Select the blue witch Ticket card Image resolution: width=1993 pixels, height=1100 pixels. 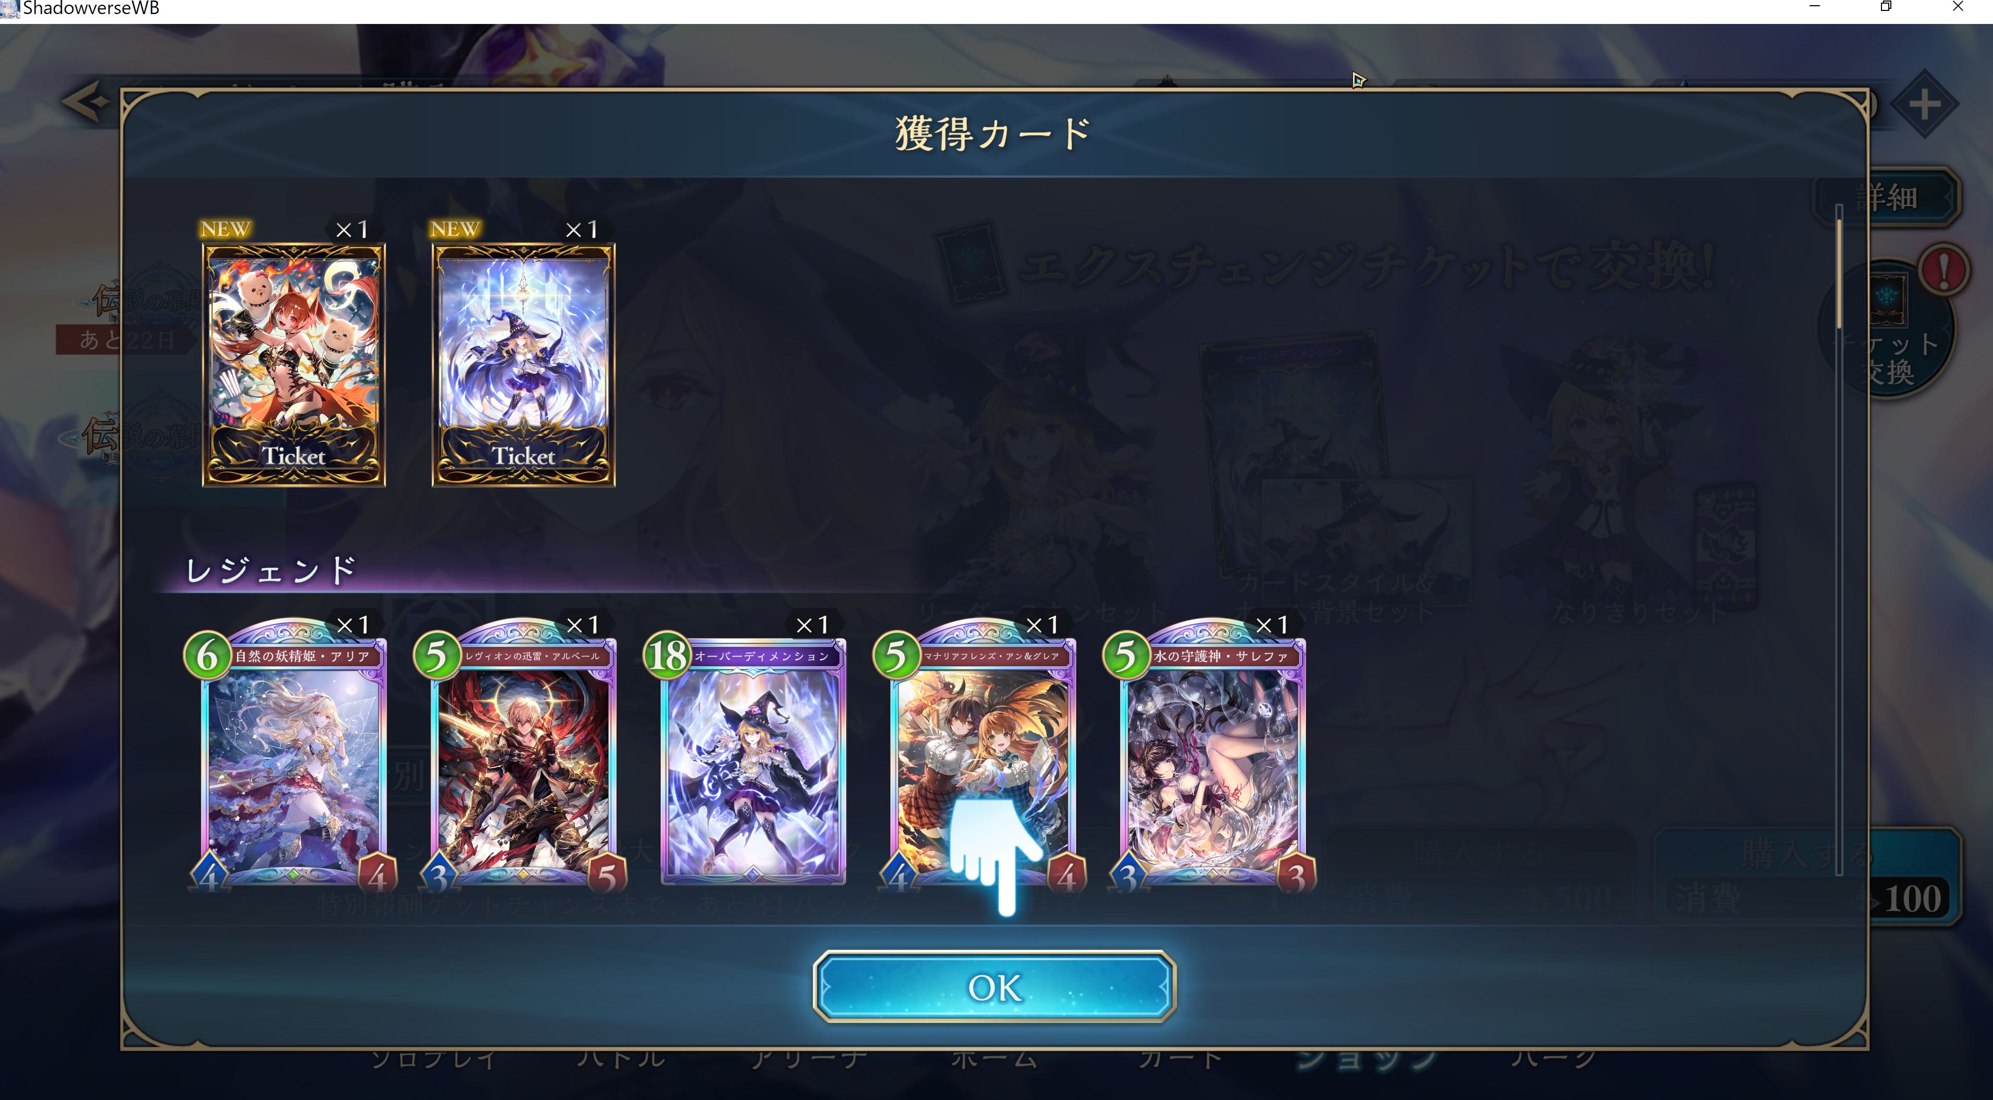click(524, 365)
